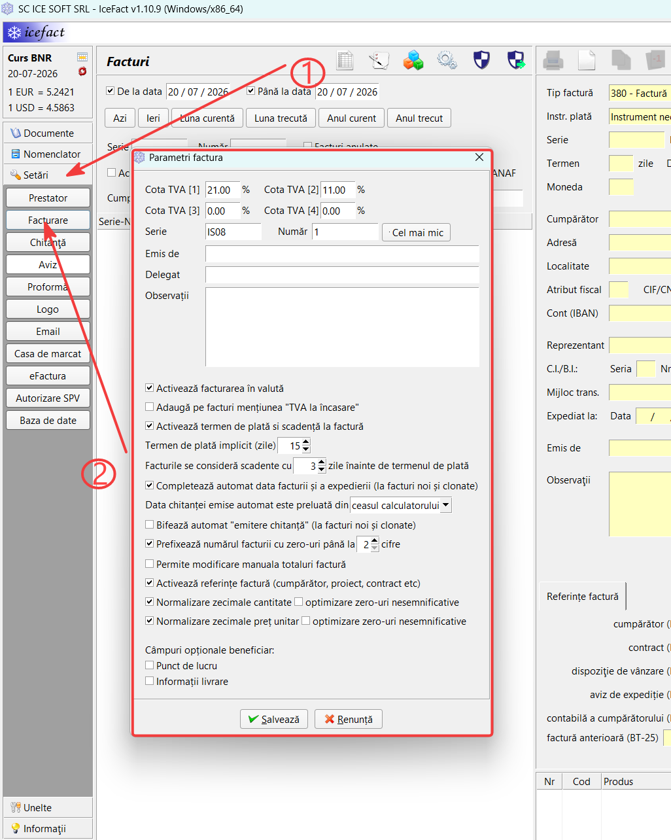Open the ceasul calculatorului dropdown
671x840 pixels.
pos(401,505)
